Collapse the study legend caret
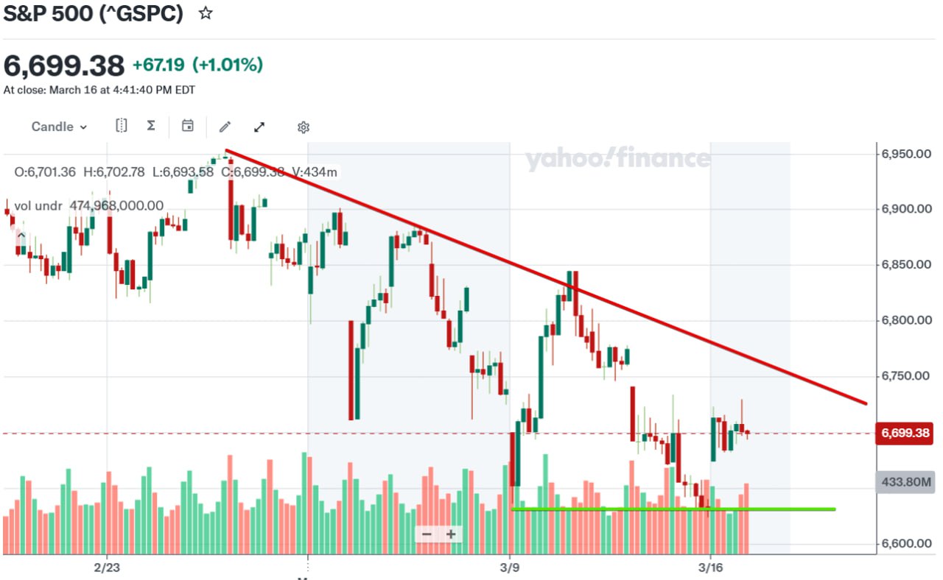This screenshot has height=580, width=943. point(21,236)
